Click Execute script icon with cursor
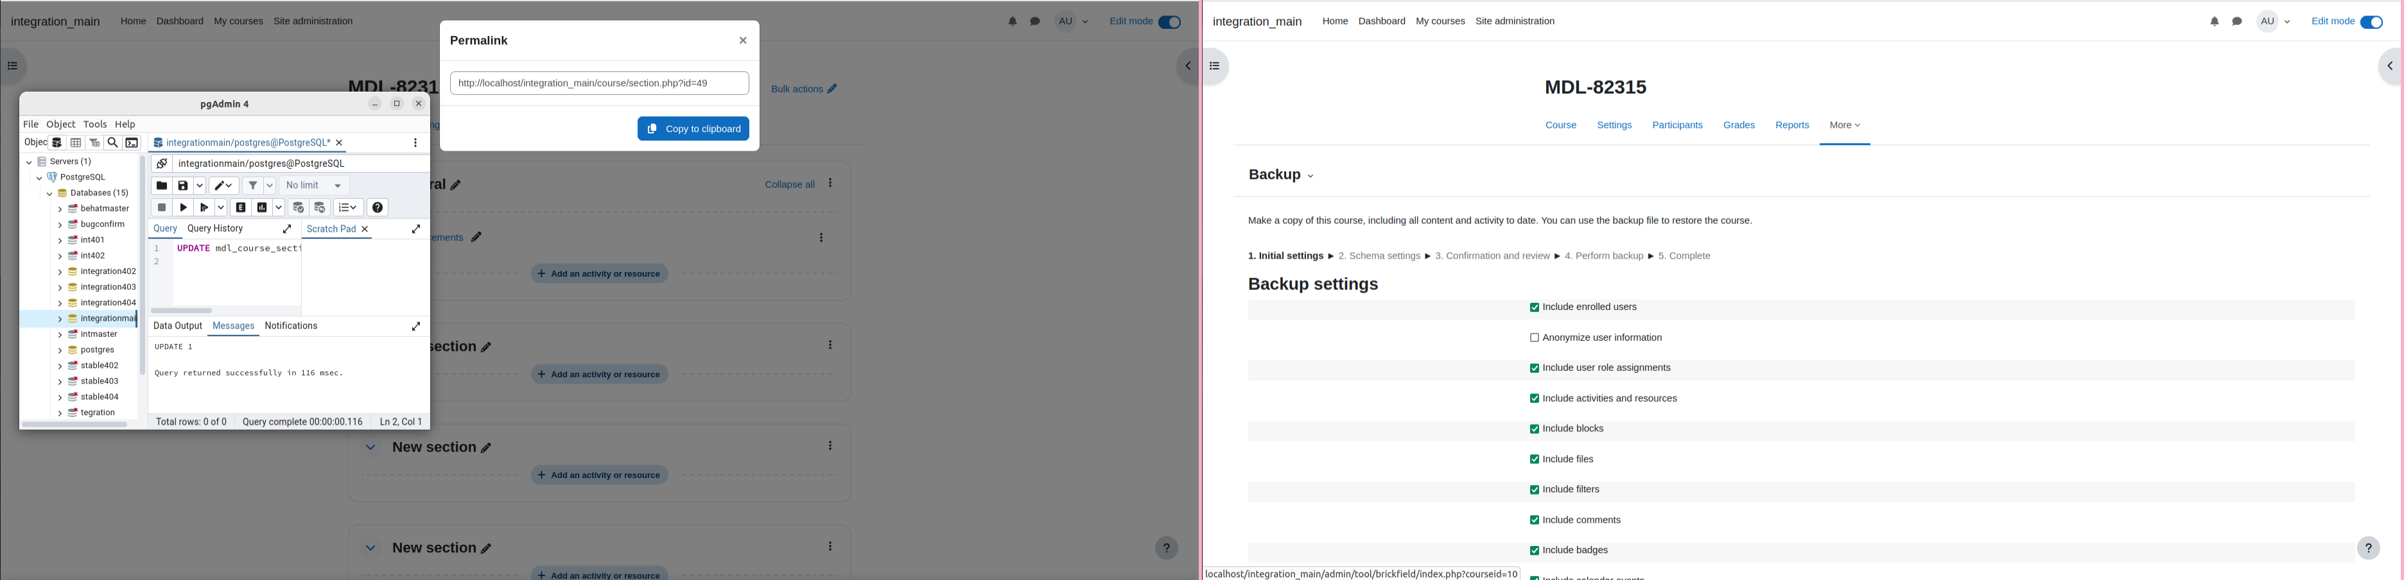This screenshot has width=2404, height=580. click(204, 207)
